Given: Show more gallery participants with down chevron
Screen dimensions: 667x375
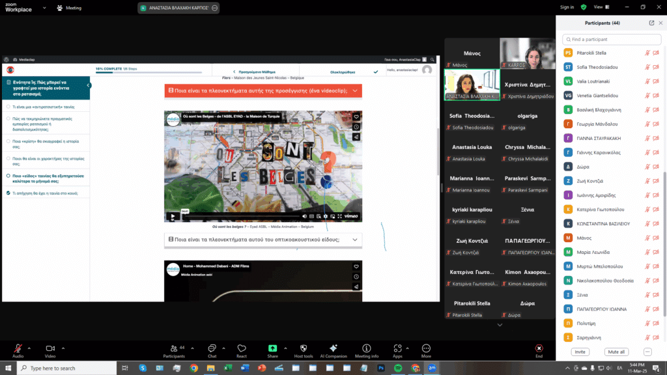Looking at the screenshot, I should pyautogui.click(x=500, y=325).
